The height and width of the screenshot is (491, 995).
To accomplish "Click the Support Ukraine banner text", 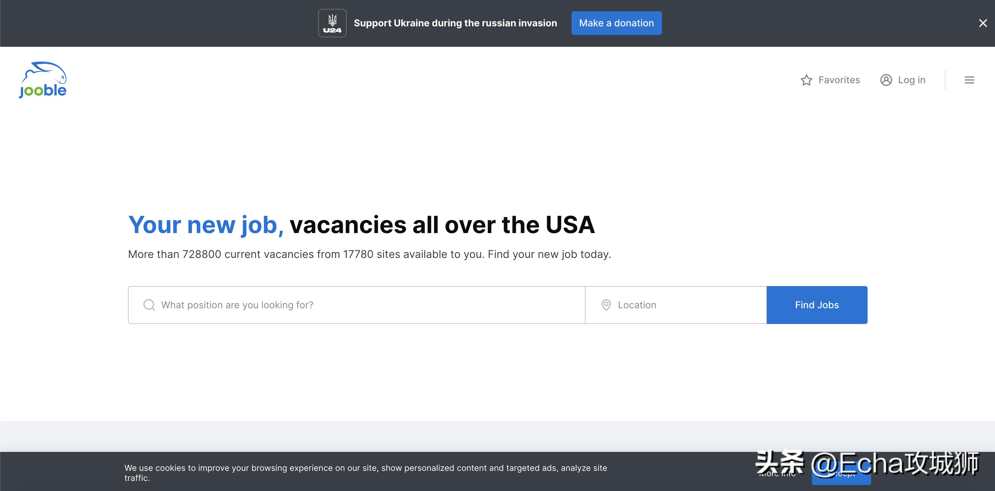I will [455, 23].
